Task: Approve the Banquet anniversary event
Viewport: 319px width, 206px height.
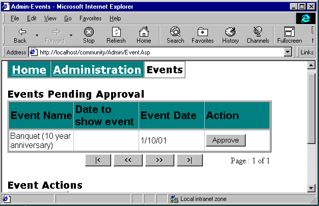Action: 225,140
